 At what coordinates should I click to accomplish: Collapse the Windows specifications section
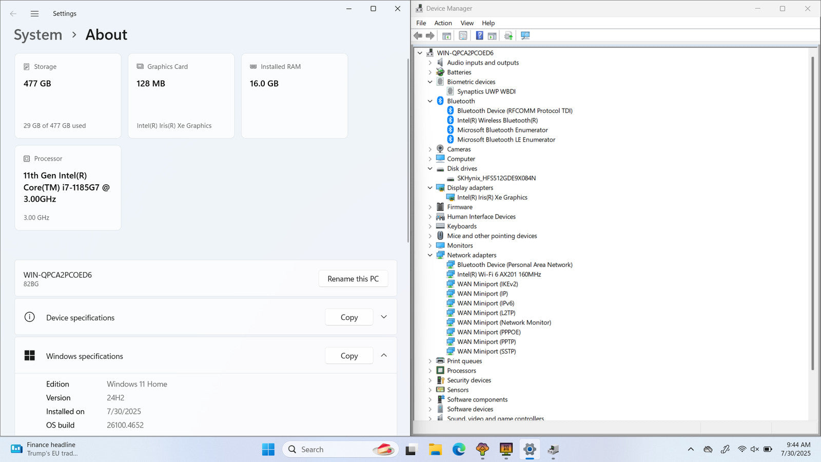click(384, 356)
